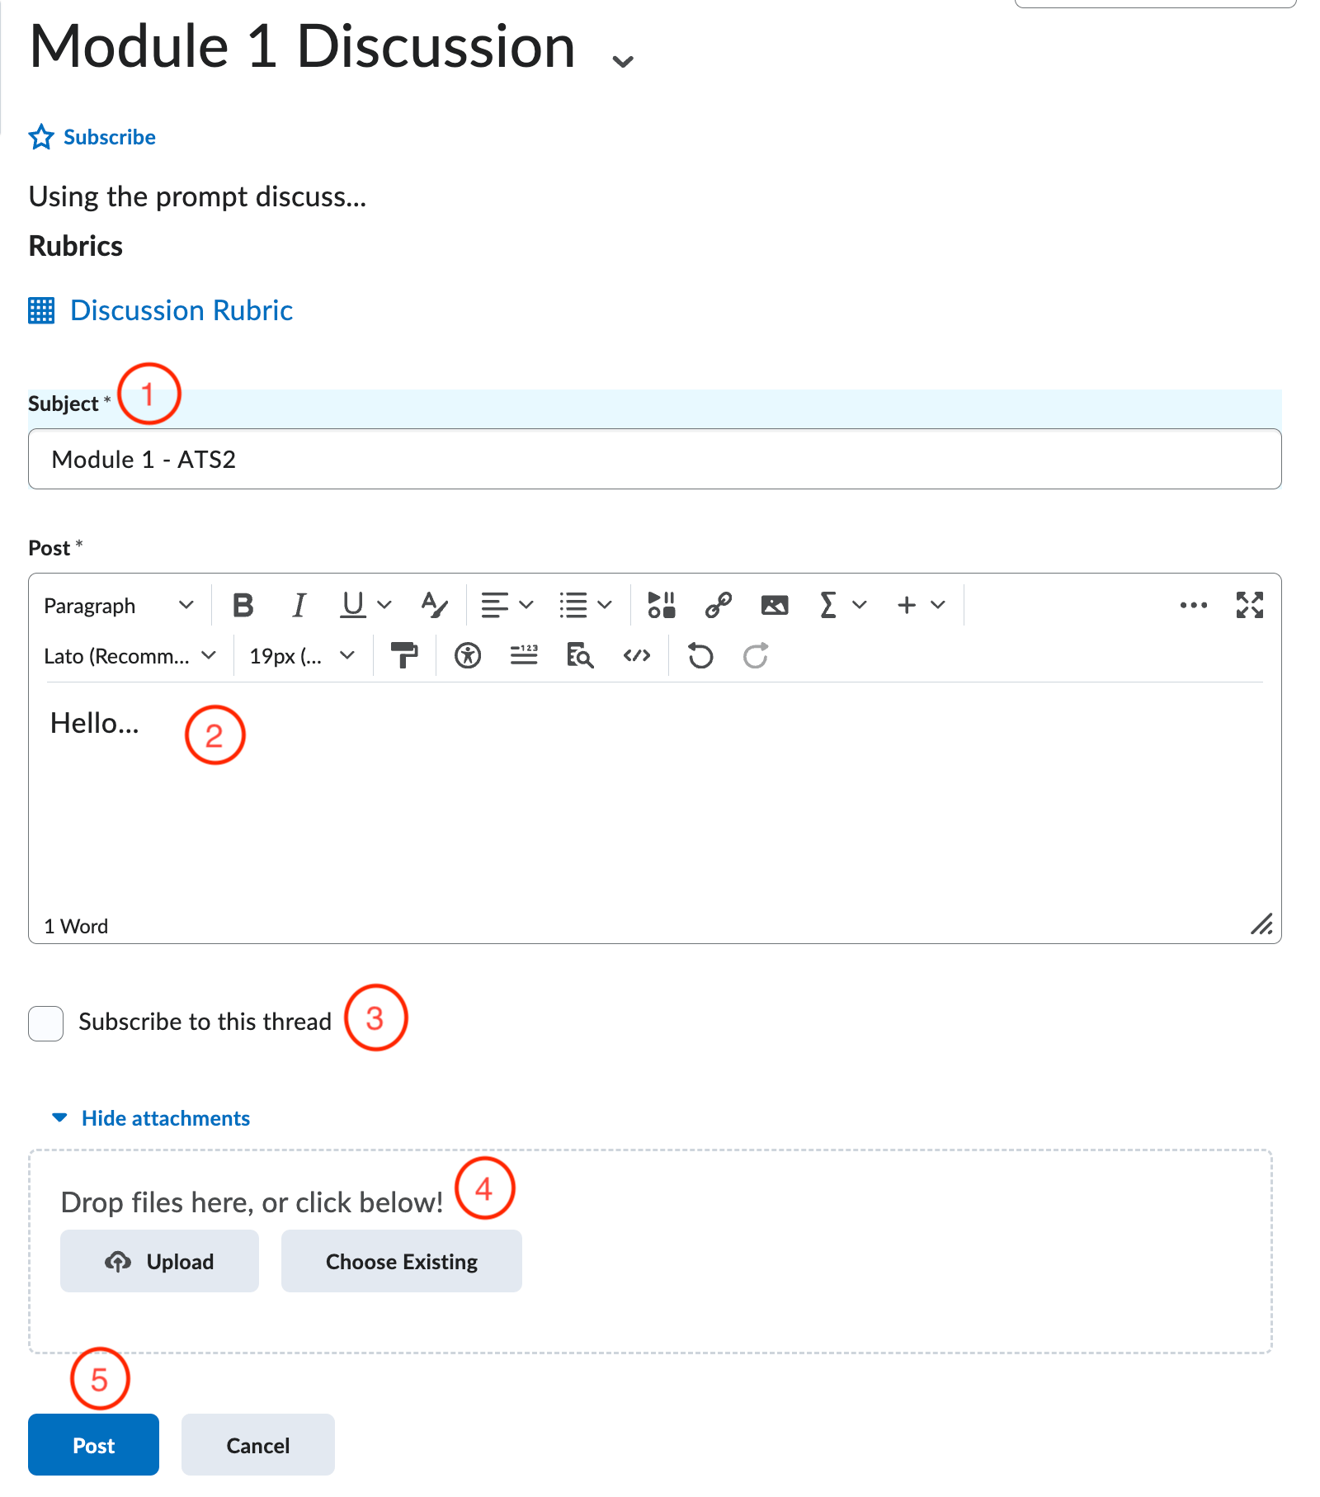
Task: Toggle fullscreen mode for the editor
Action: click(x=1249, y=605)
